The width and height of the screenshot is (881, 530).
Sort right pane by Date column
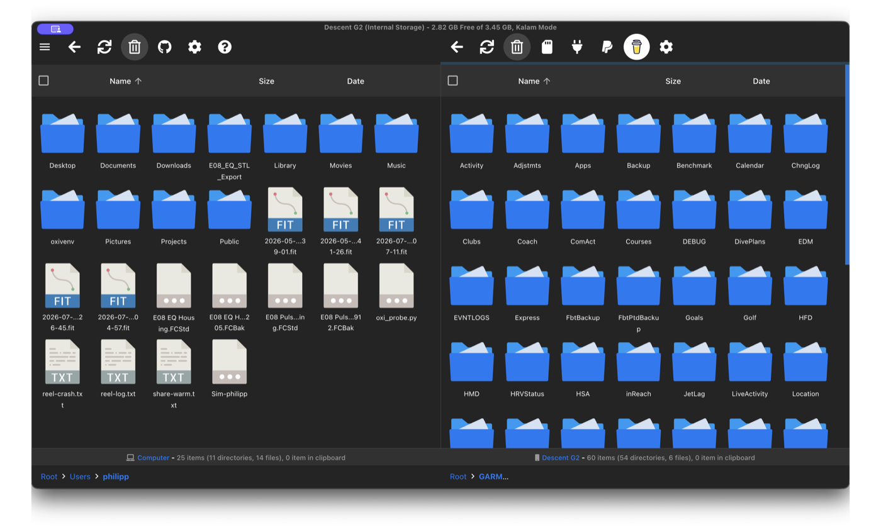pos(761,81)
